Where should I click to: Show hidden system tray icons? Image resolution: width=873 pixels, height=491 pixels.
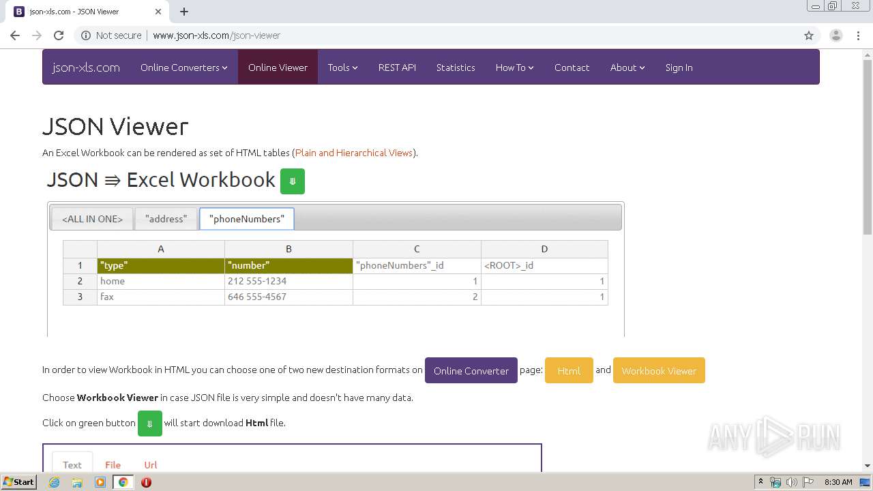[x=760, y=482]
